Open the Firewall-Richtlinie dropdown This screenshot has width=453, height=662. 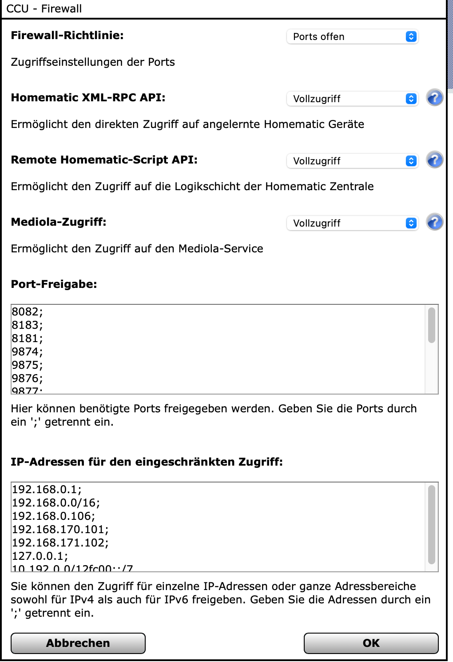352,36
